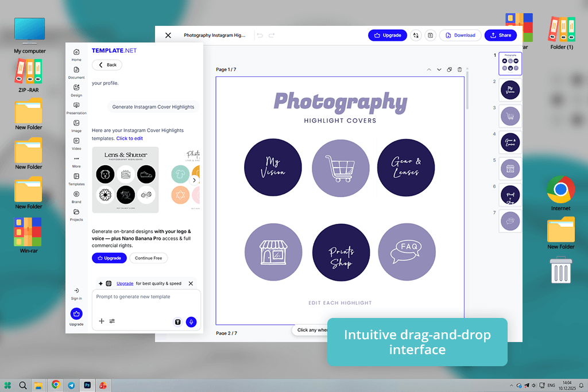Click the redo arrow in editor toolbar
Image resolution: width=588 pixels, height=392 pixels.
272,35
